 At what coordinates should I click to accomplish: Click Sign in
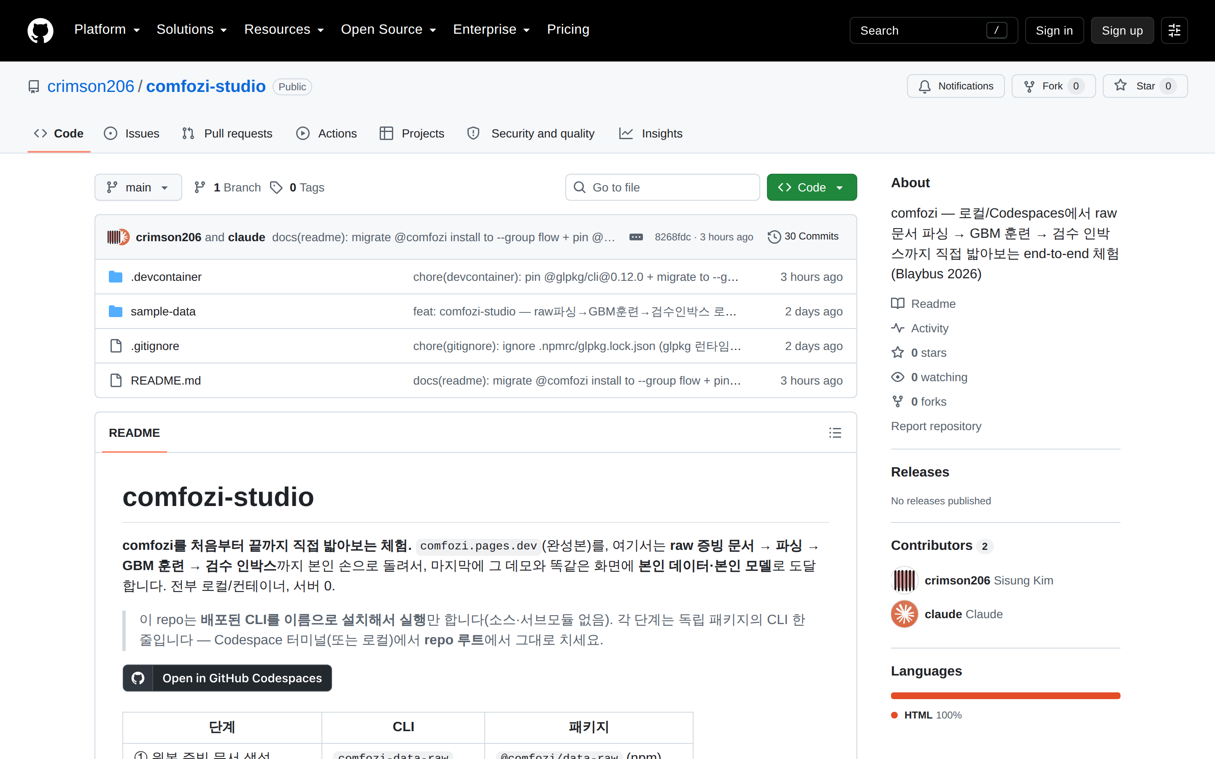point(1054,30)
